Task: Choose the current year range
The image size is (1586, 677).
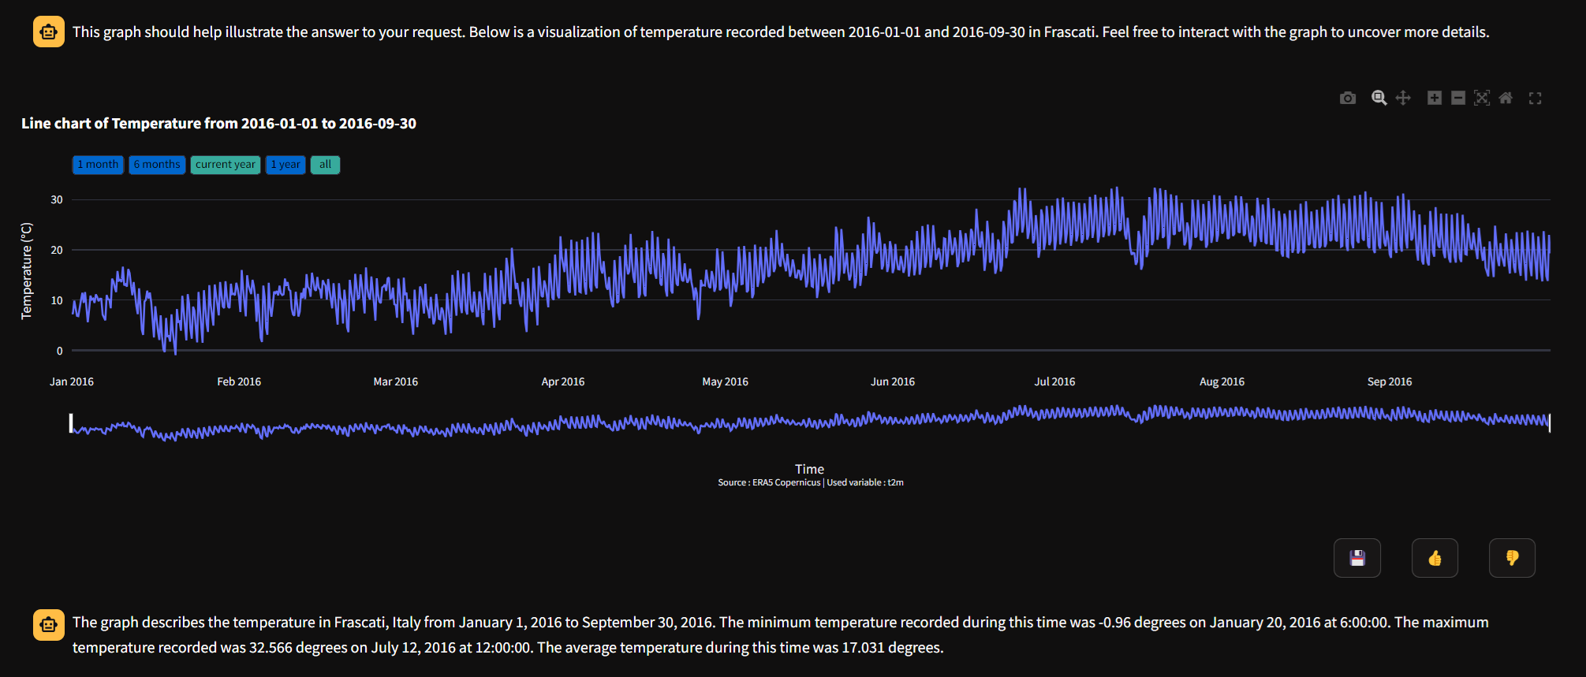Action: click(226, 165)
